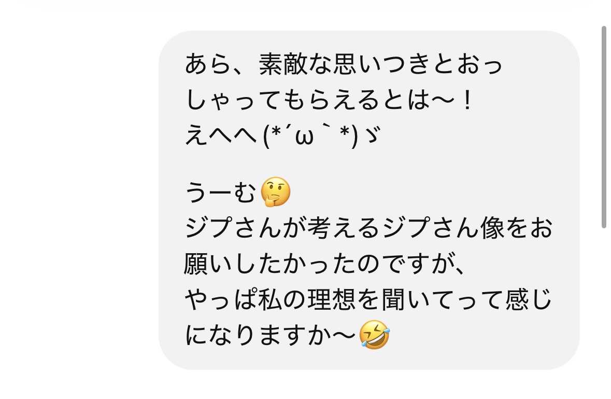Select the gray chat message bubble

[x=368, y=200]
